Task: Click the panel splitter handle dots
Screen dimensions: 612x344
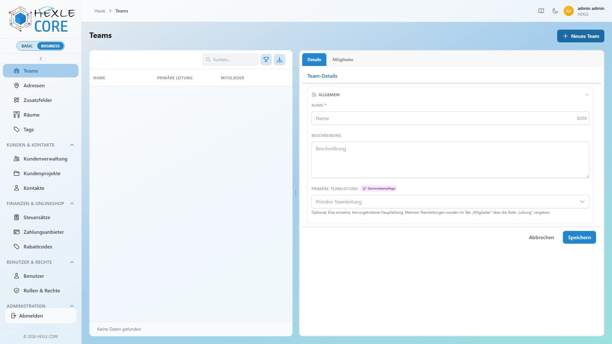Action: (296, 193)
